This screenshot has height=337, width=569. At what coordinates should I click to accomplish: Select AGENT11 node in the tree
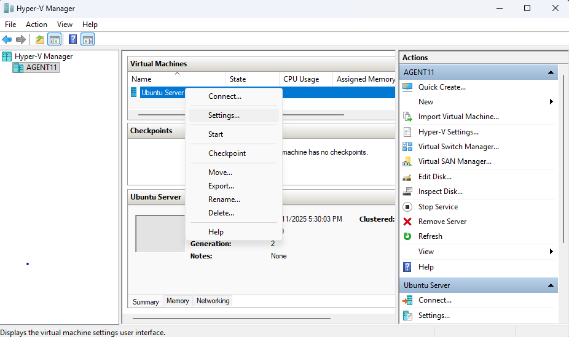click(x=42, y=68)
